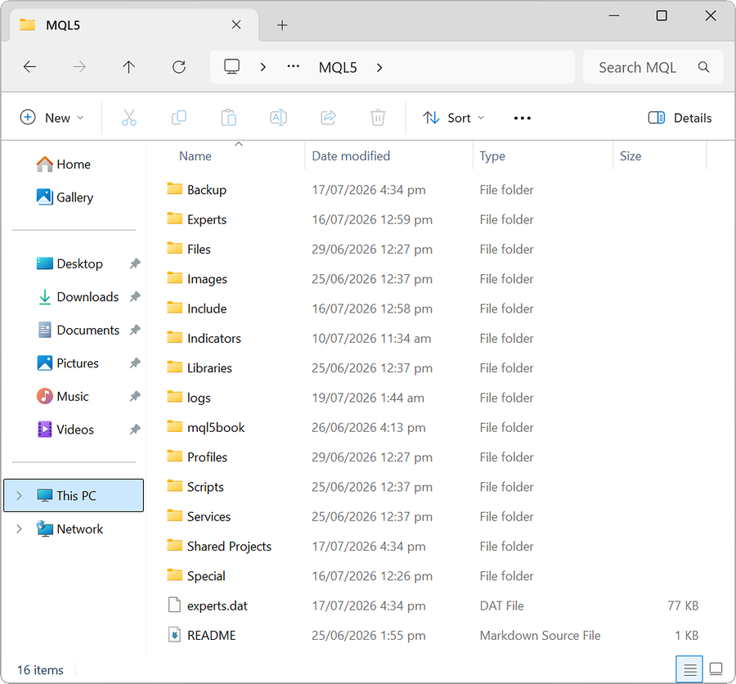This screenshot has width=736, height=684.
Task: Open the New dropdown menu
Action: [52, 118]
